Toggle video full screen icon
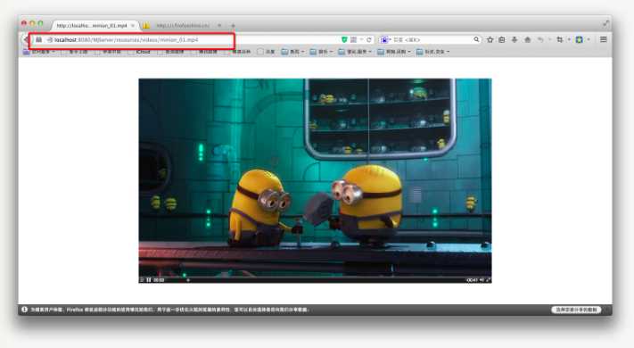Image resolution: width=634 pixels, height=348 pixels. (x=488, y=280)
